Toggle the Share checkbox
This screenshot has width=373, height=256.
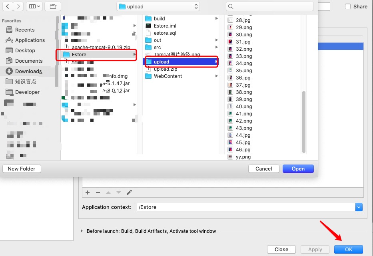point(348,6)
